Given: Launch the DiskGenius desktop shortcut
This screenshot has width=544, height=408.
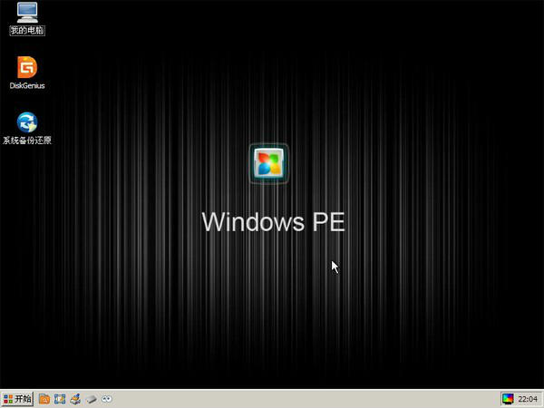Looking at the screenshot, I should pos(27,73).
